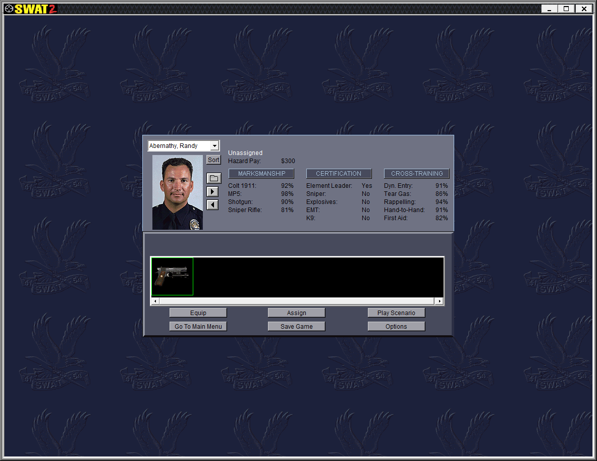Go to previous officer arrow
This screenshot has width=597, height=461.
point(212,205)
